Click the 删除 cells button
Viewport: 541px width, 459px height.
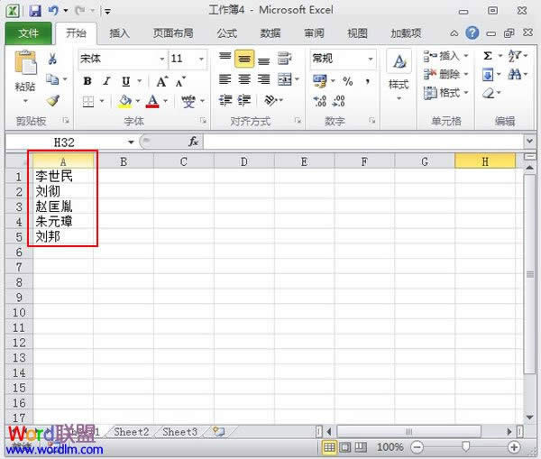(x=445, y=74)
